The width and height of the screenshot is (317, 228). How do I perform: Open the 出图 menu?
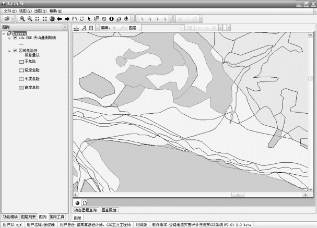[41, 11]
